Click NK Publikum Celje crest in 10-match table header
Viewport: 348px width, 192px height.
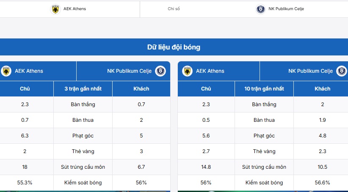(341, 71)
